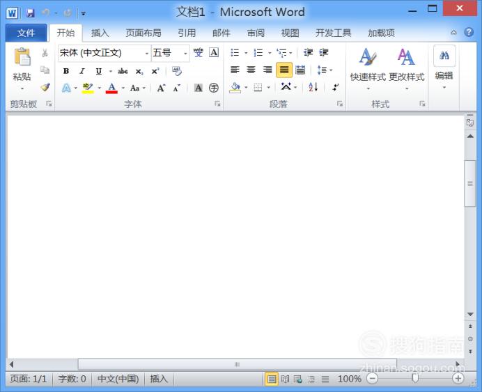Viewport: 482px width, 392px height.
Task: Open the Review tab
Action: 256,33
